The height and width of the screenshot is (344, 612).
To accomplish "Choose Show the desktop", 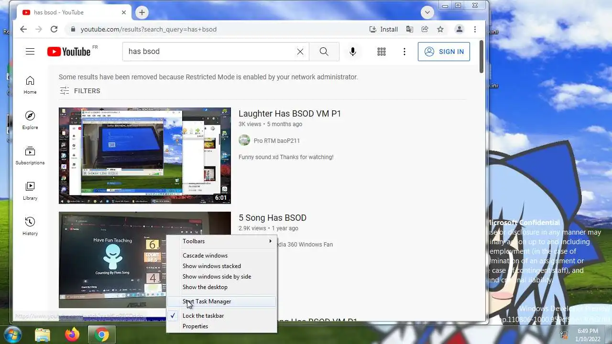I will tap(221, 287).
